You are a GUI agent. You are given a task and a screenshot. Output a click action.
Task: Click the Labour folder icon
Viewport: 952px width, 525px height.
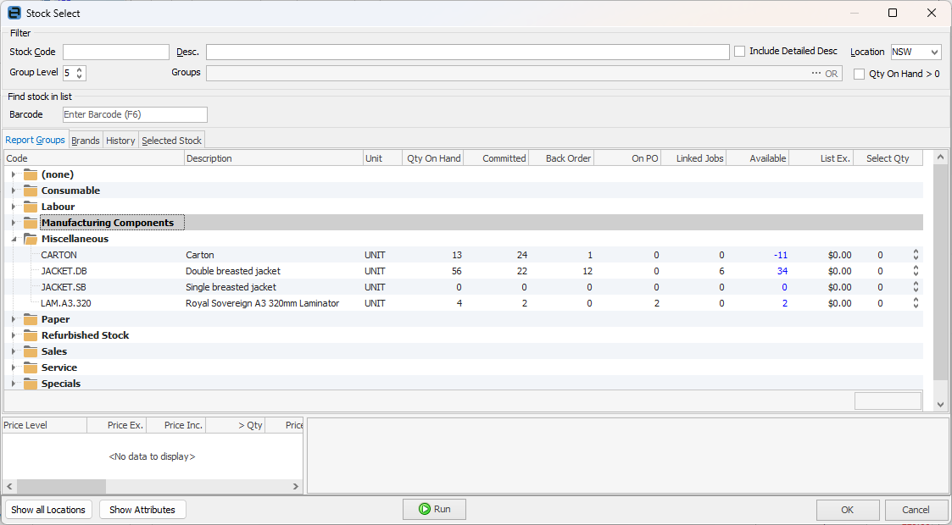coord(30,207)
